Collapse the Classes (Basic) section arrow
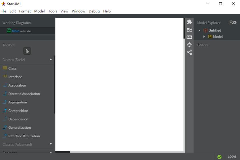The width and height of the screenshot is (240, 160). [51, 60]
